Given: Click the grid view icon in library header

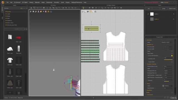Looking at the screenshot, I should coord(25,29).
